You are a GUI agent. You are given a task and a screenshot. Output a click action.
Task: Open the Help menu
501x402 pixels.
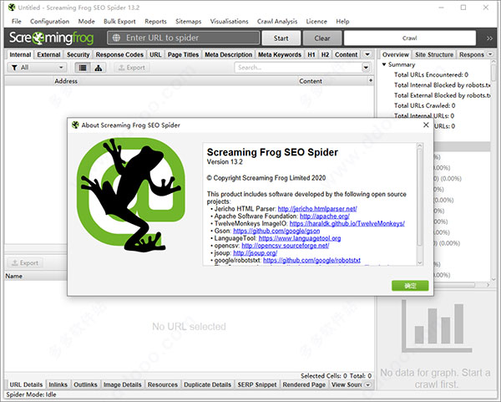[342, 22]
